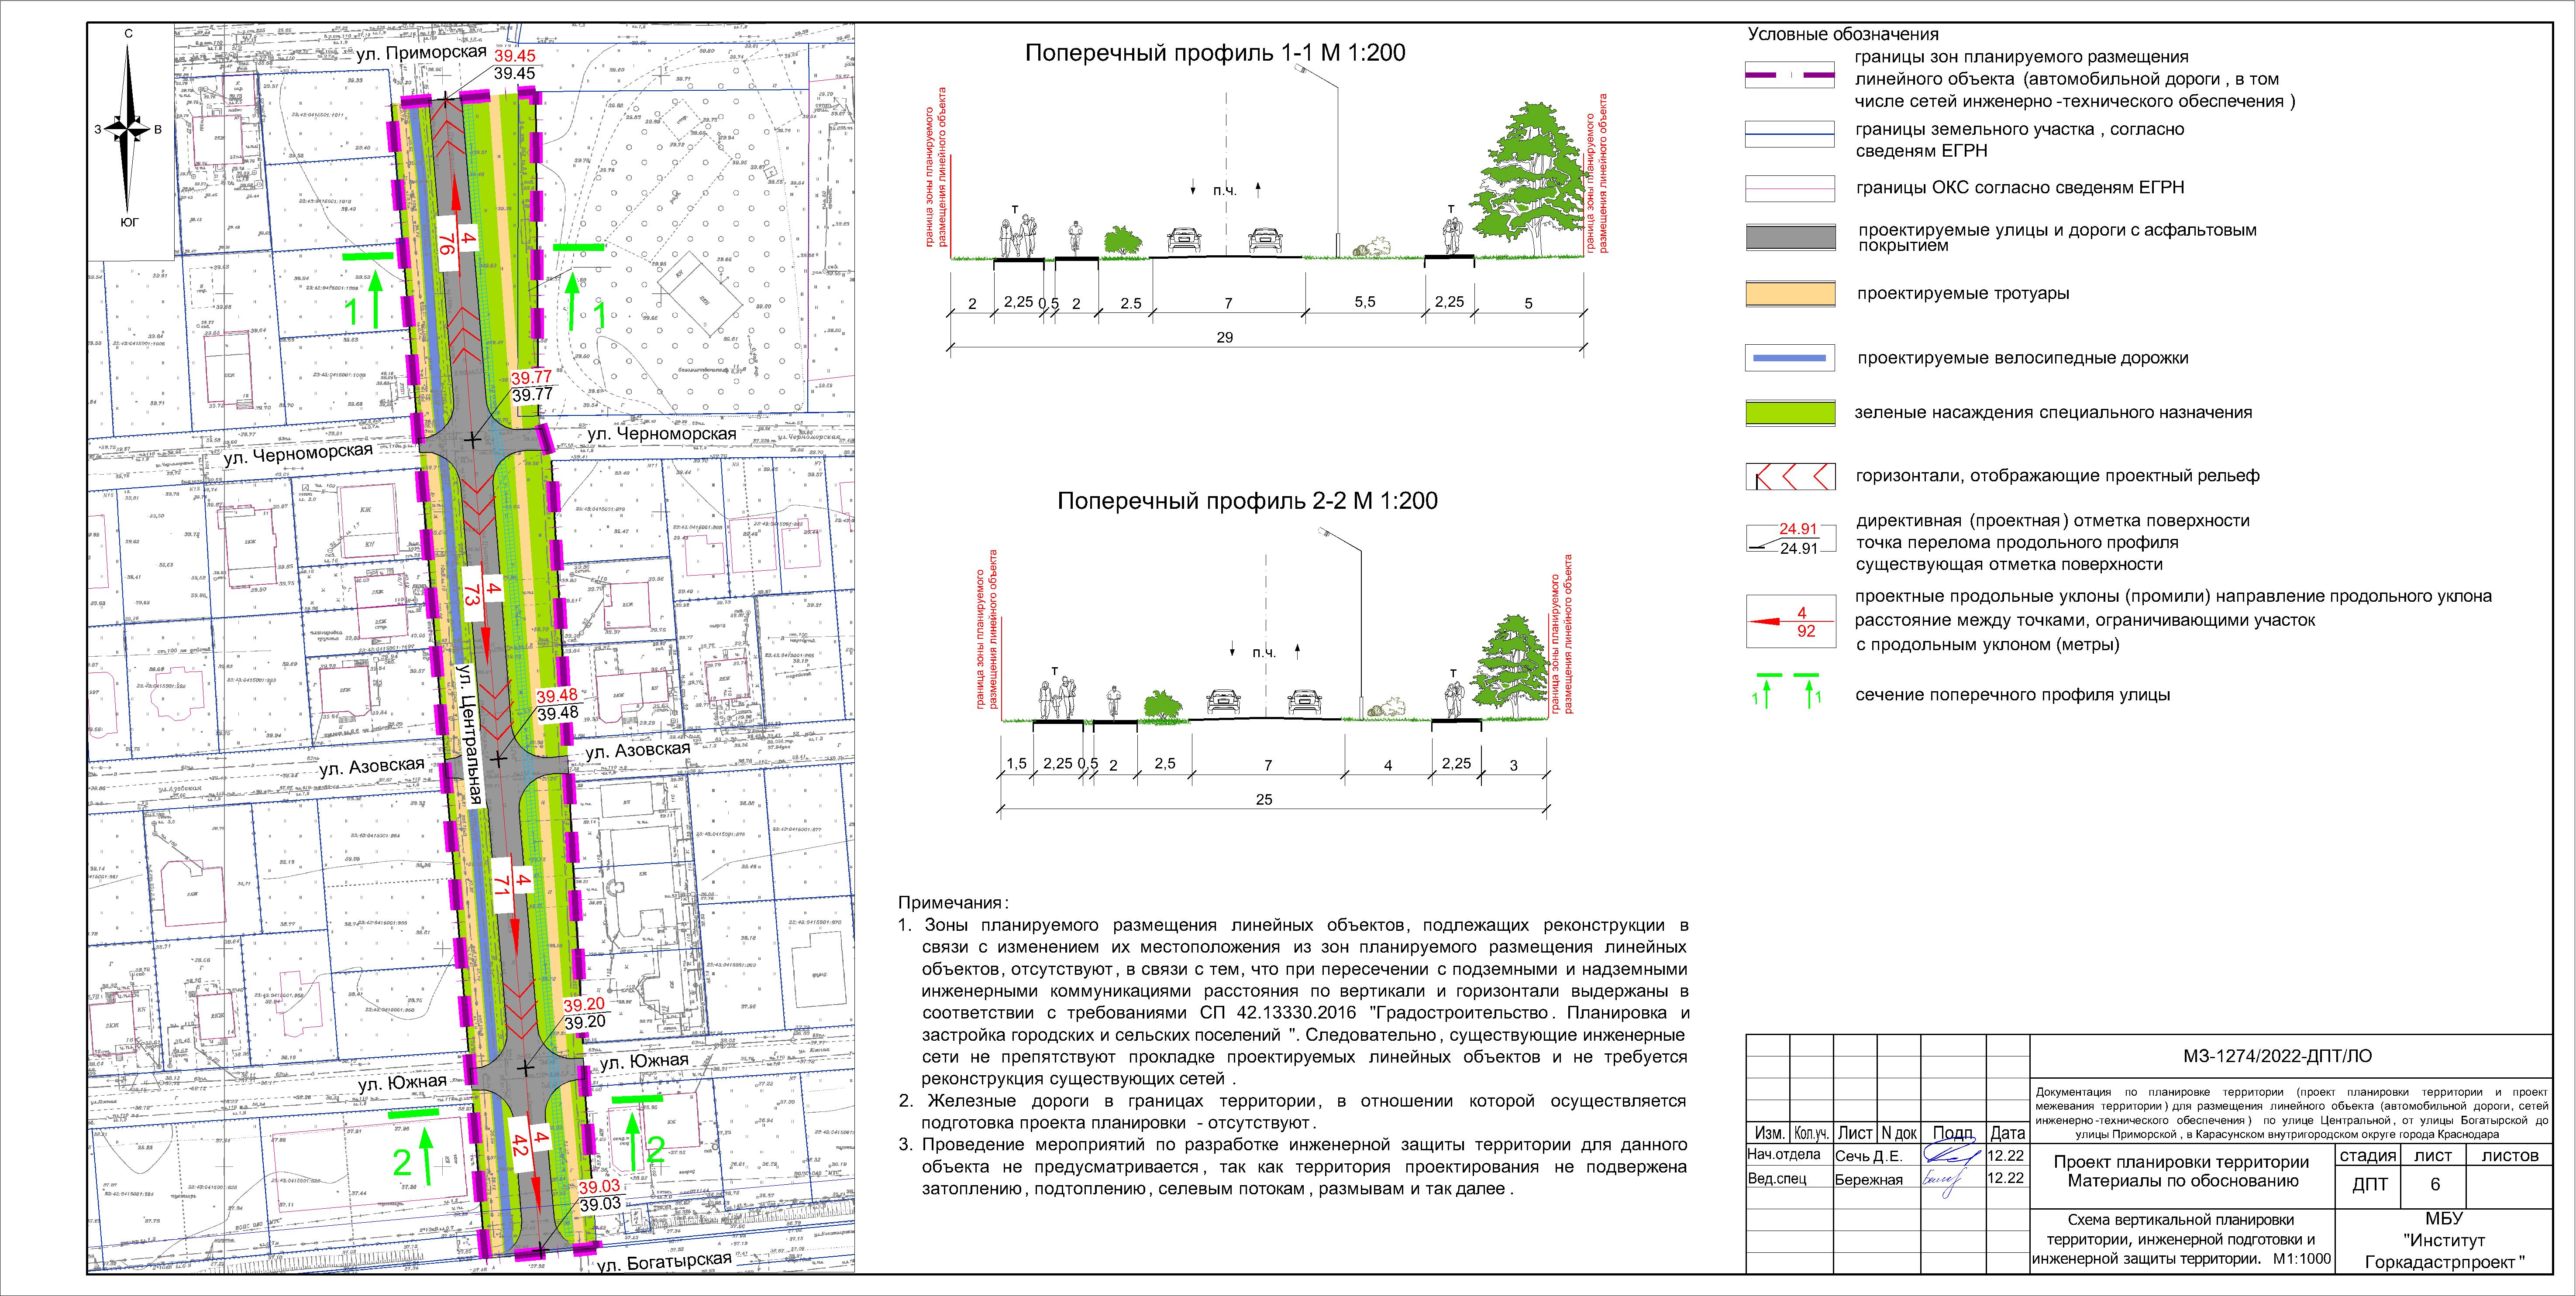This screenshot has width=2576, height=1296.
Task: Click the green plantings legend swatch
Action: click(1790, 413)
